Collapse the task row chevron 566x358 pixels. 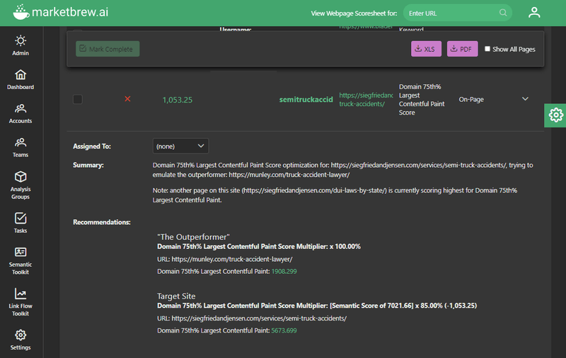point(525,99)
